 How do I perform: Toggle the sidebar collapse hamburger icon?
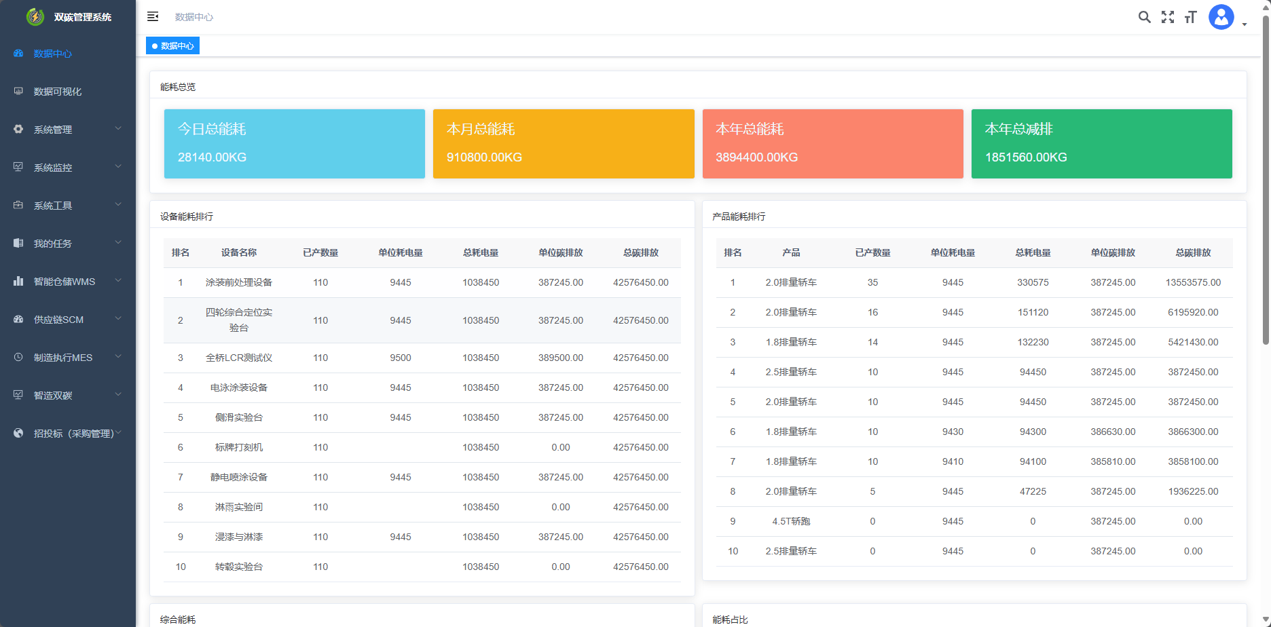(x=153, y=16)
